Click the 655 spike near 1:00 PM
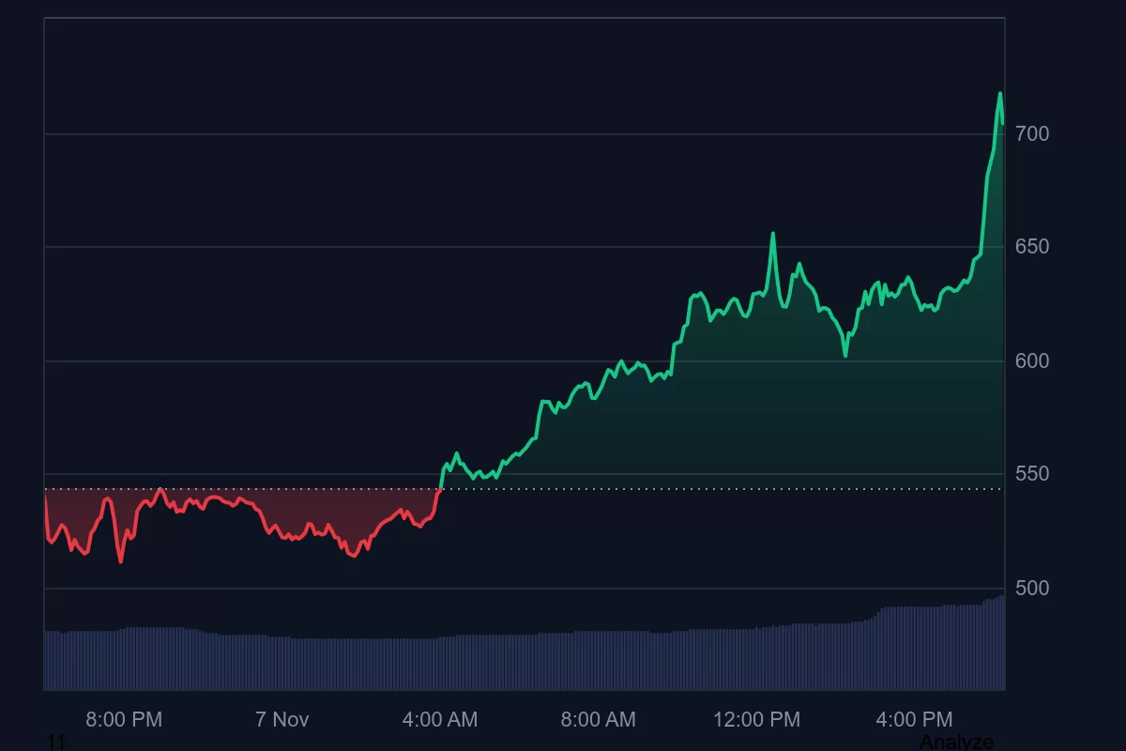This screenshot has height=751, width=1126. pyautogui.click(x=772, y=230)
